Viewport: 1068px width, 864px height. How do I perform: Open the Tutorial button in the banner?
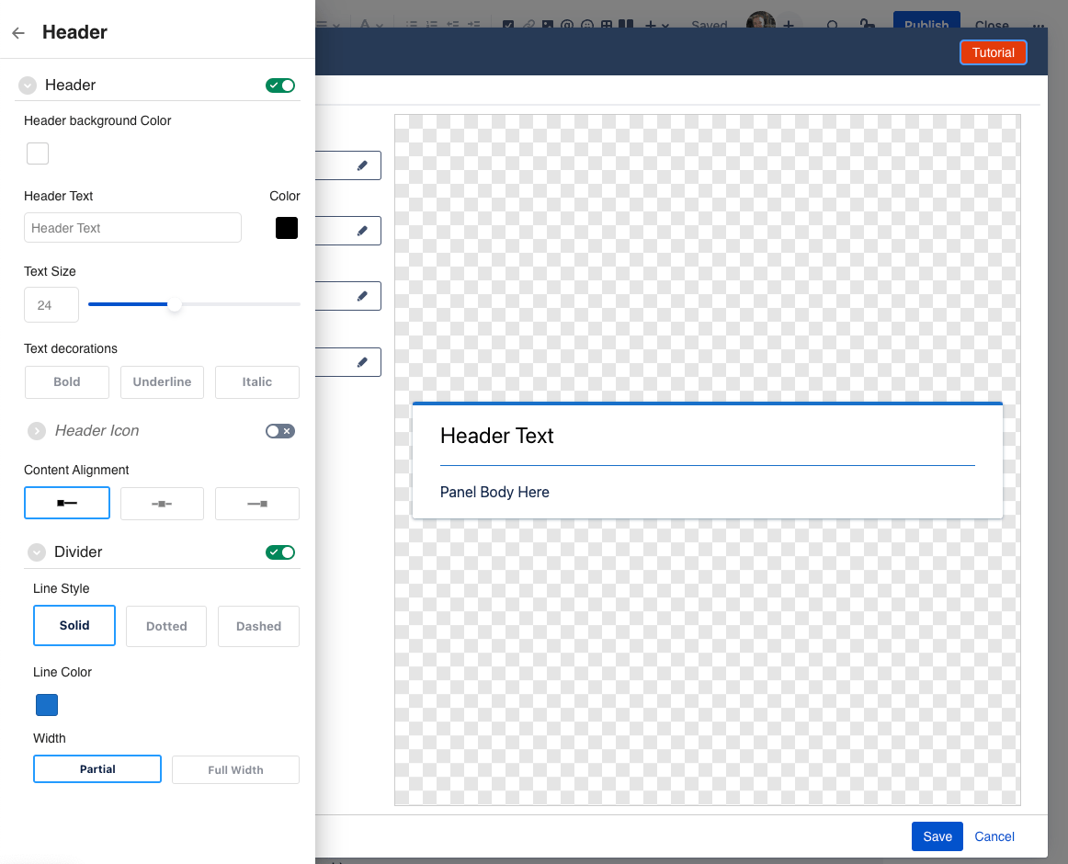[993, 52]
